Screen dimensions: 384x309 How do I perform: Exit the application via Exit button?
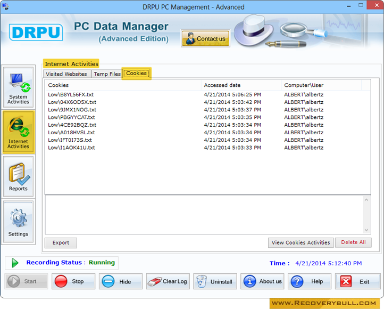click(x=357, y=281)
